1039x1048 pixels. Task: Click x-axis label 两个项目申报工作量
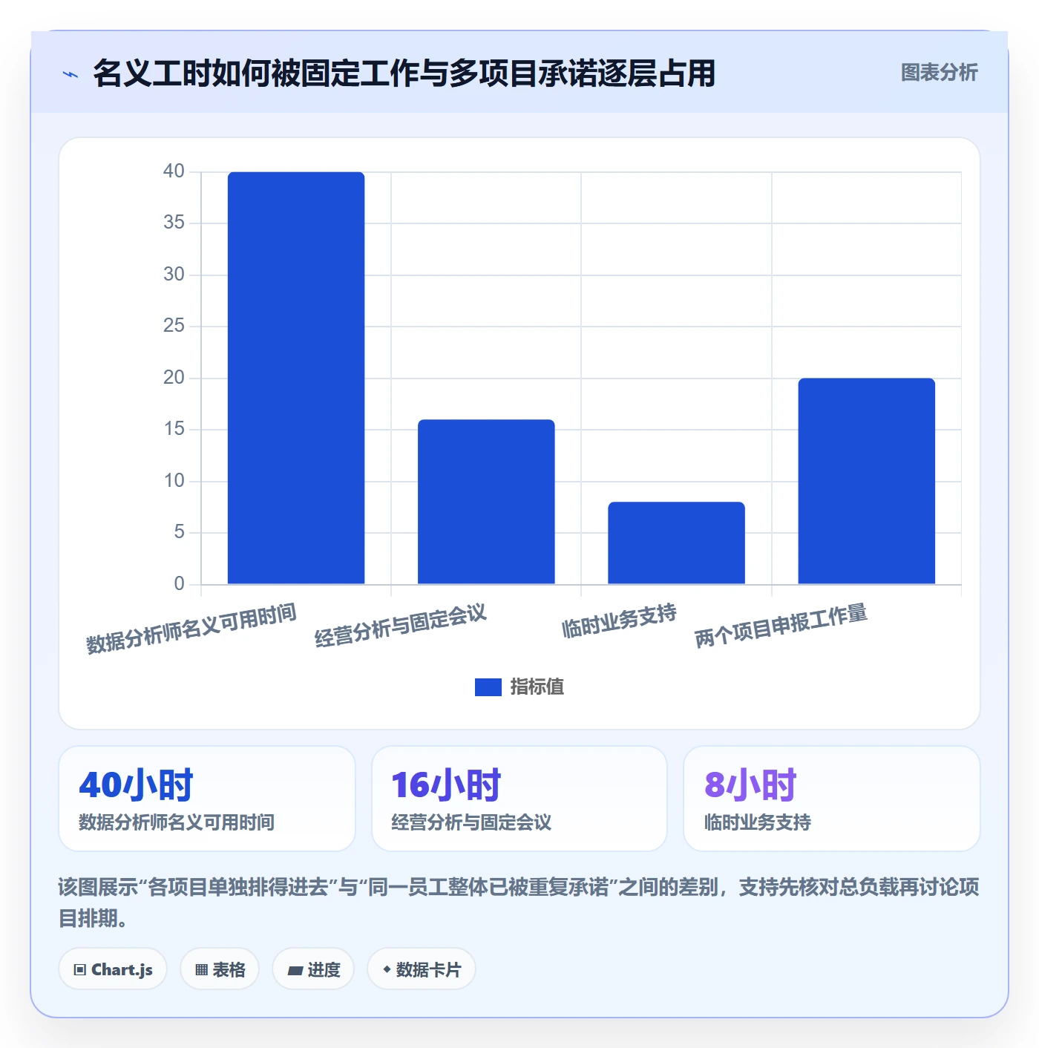click(781, 626)
